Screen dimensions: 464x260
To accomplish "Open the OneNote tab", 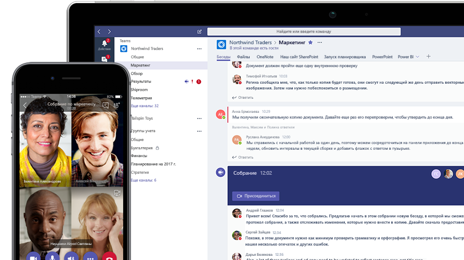I will click(x=265, y=57).
